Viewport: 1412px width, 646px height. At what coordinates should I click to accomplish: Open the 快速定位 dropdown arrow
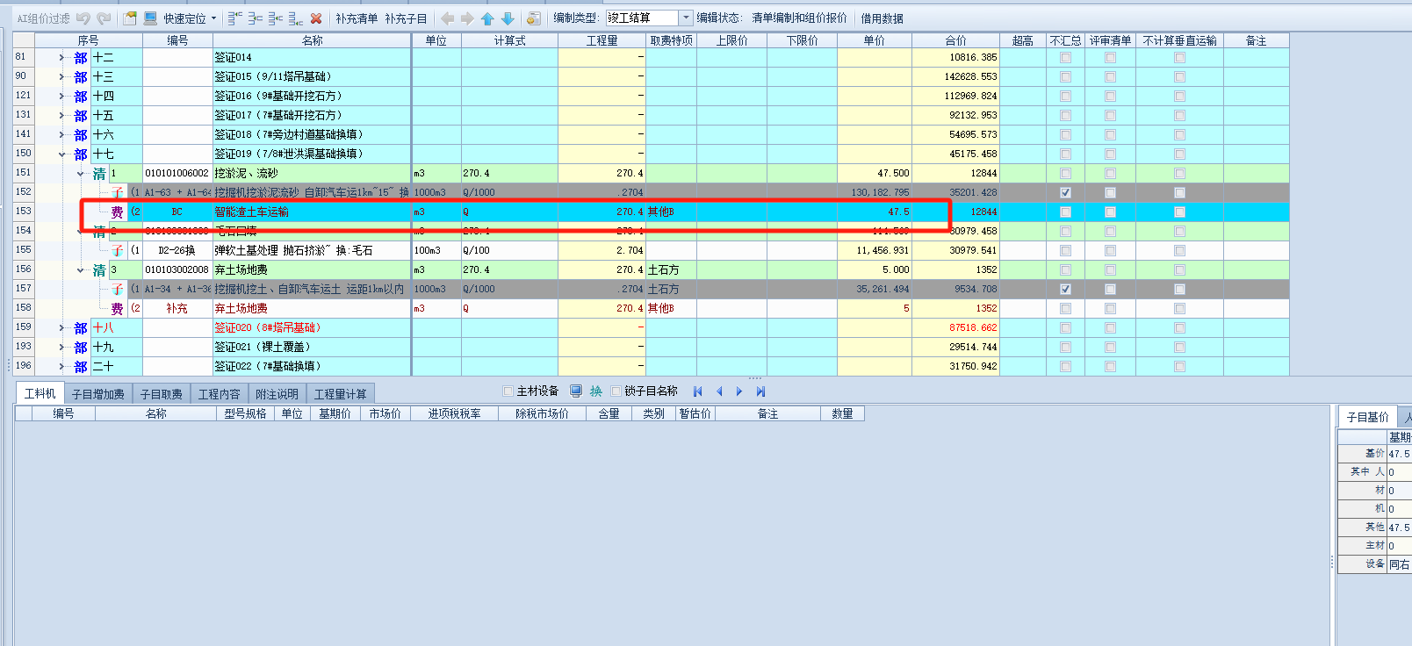coord(213,18)
